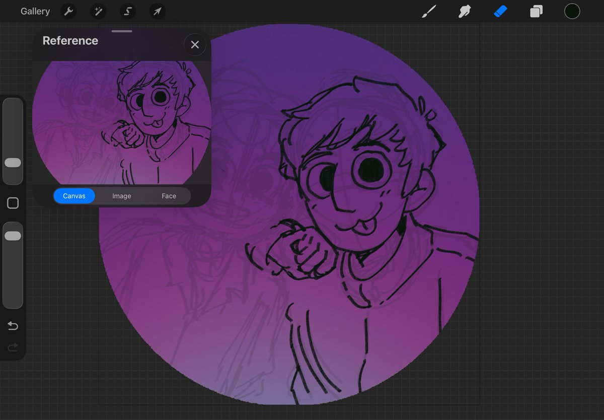Adjust the brush opacity slider
The image size is (604, 420).
(x=13, y=235)
